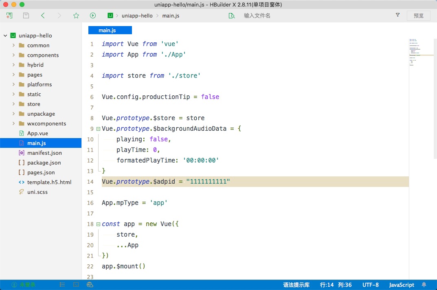The image size is (437, 290).
Task: Click the save file icon
Action: pyautogui.click(x=26, y=15)
